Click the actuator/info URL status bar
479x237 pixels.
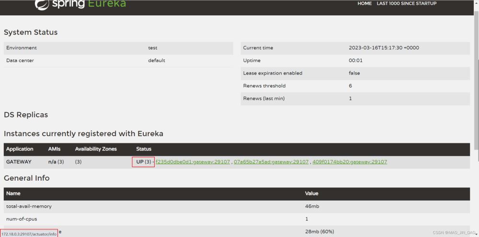[29, 234]
